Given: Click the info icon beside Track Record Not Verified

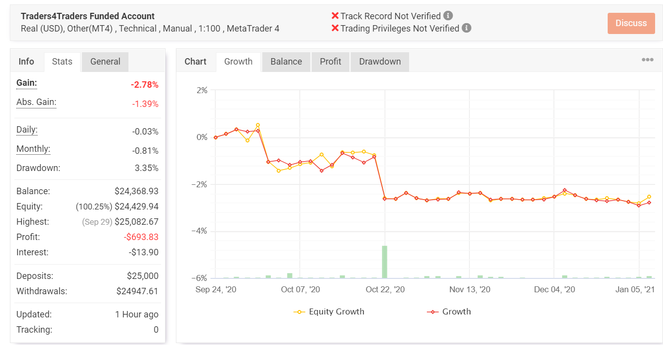Looking at the screenshot, I should (448, 16).
